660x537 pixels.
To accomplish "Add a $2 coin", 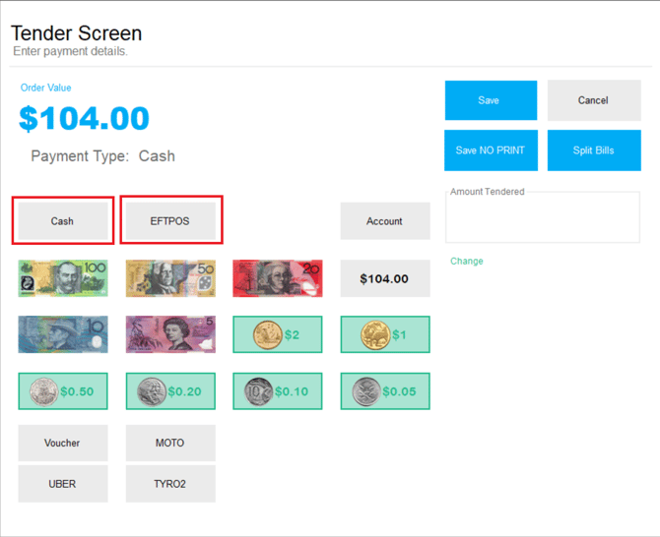I will coord(278,334).
